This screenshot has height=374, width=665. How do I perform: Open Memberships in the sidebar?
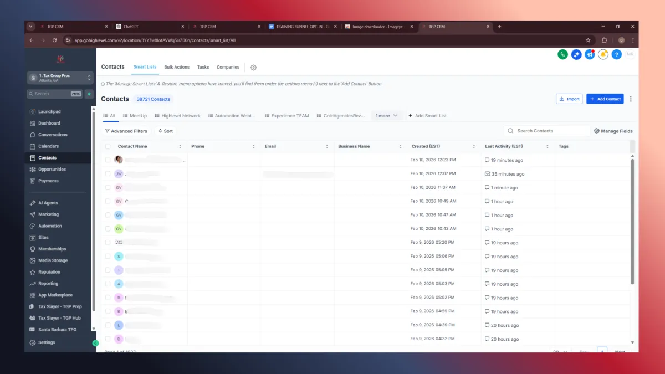pos(52,249)
